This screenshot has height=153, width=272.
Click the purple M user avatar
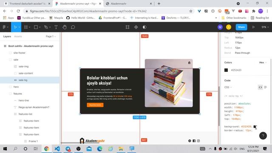[220, 27]
